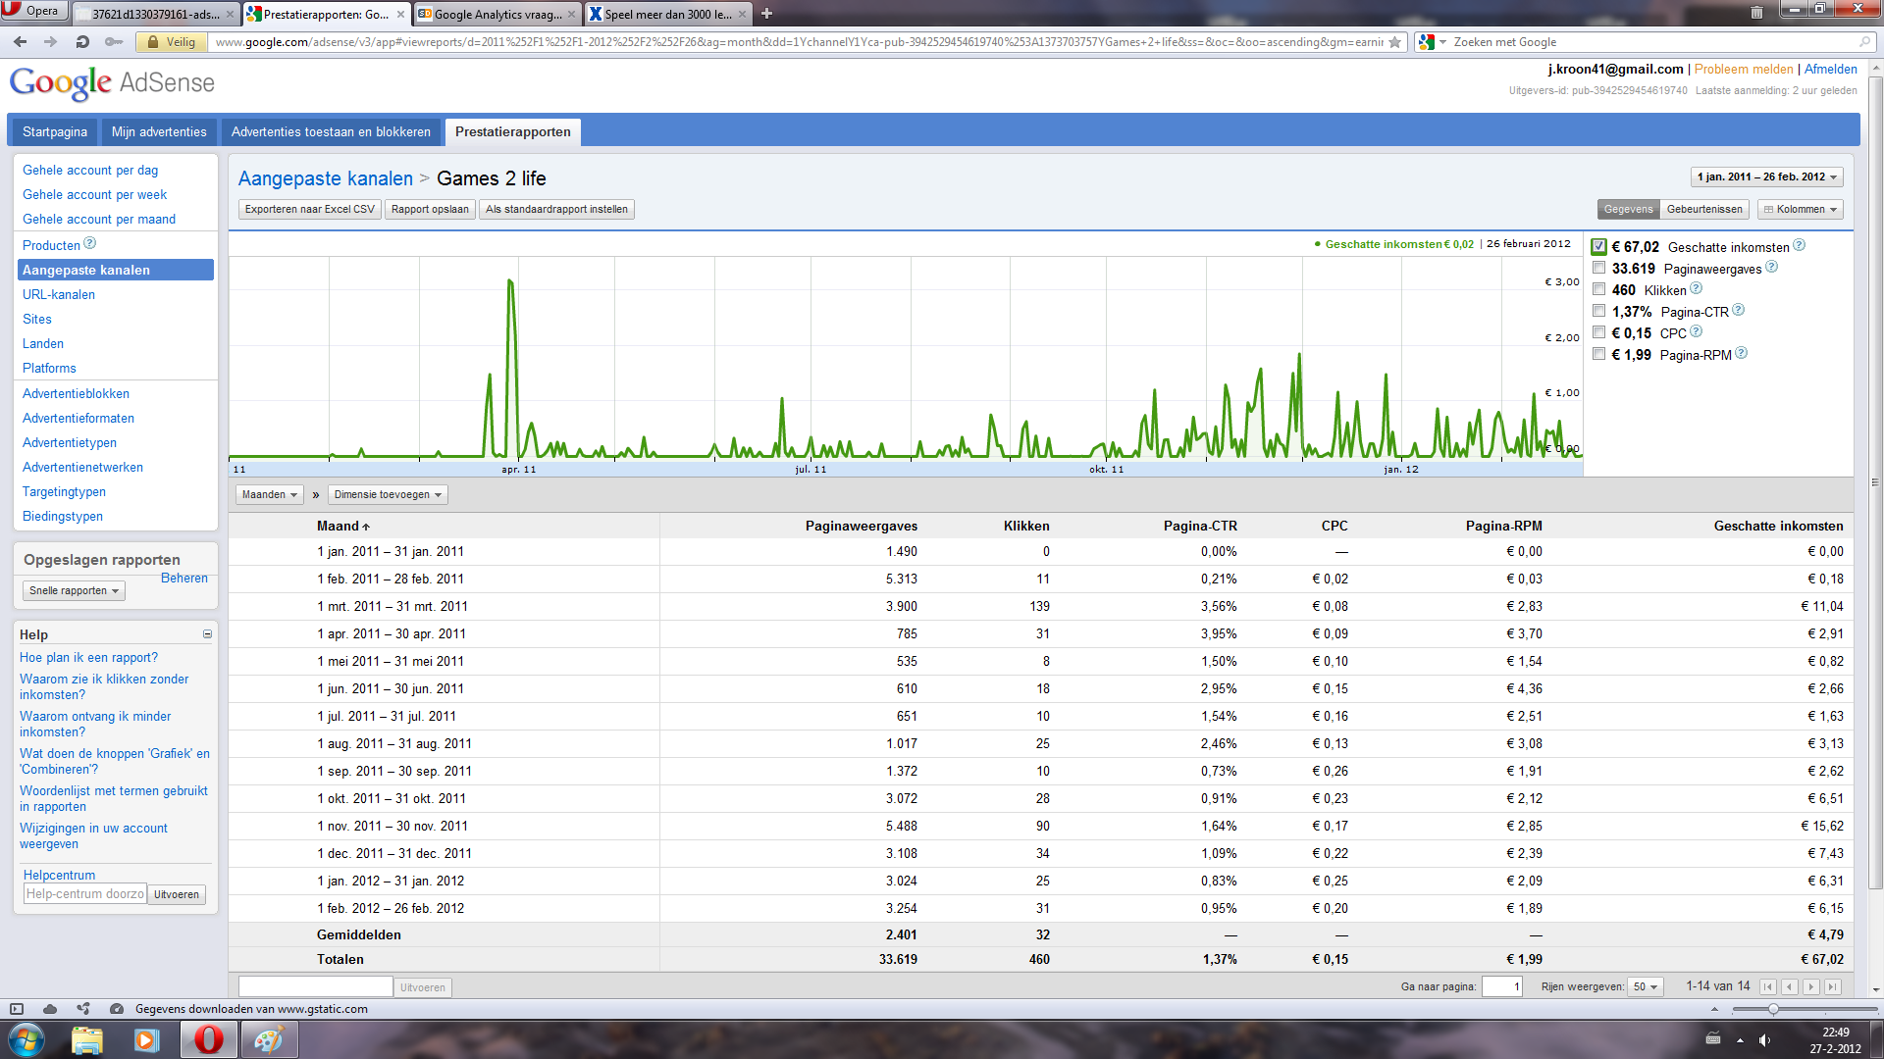Click the help icon beside Paginaweergaves metric
1884x1059 pixels.
point(1771,267)
